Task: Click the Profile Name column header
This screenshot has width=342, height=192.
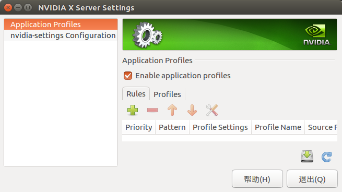Action: click(278, 127)
